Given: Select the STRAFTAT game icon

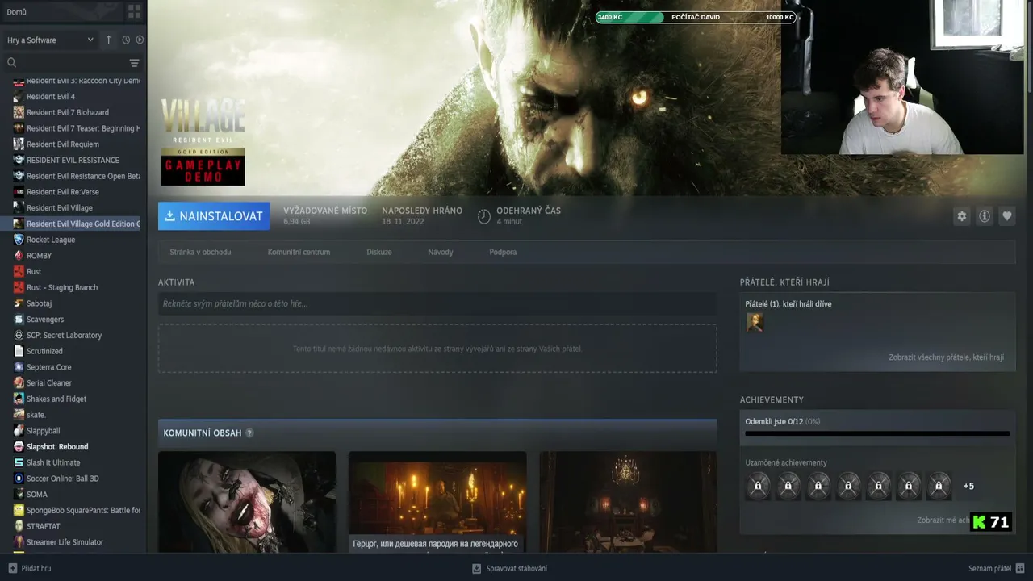Looking at the screenshot, I should coord(19,526).
